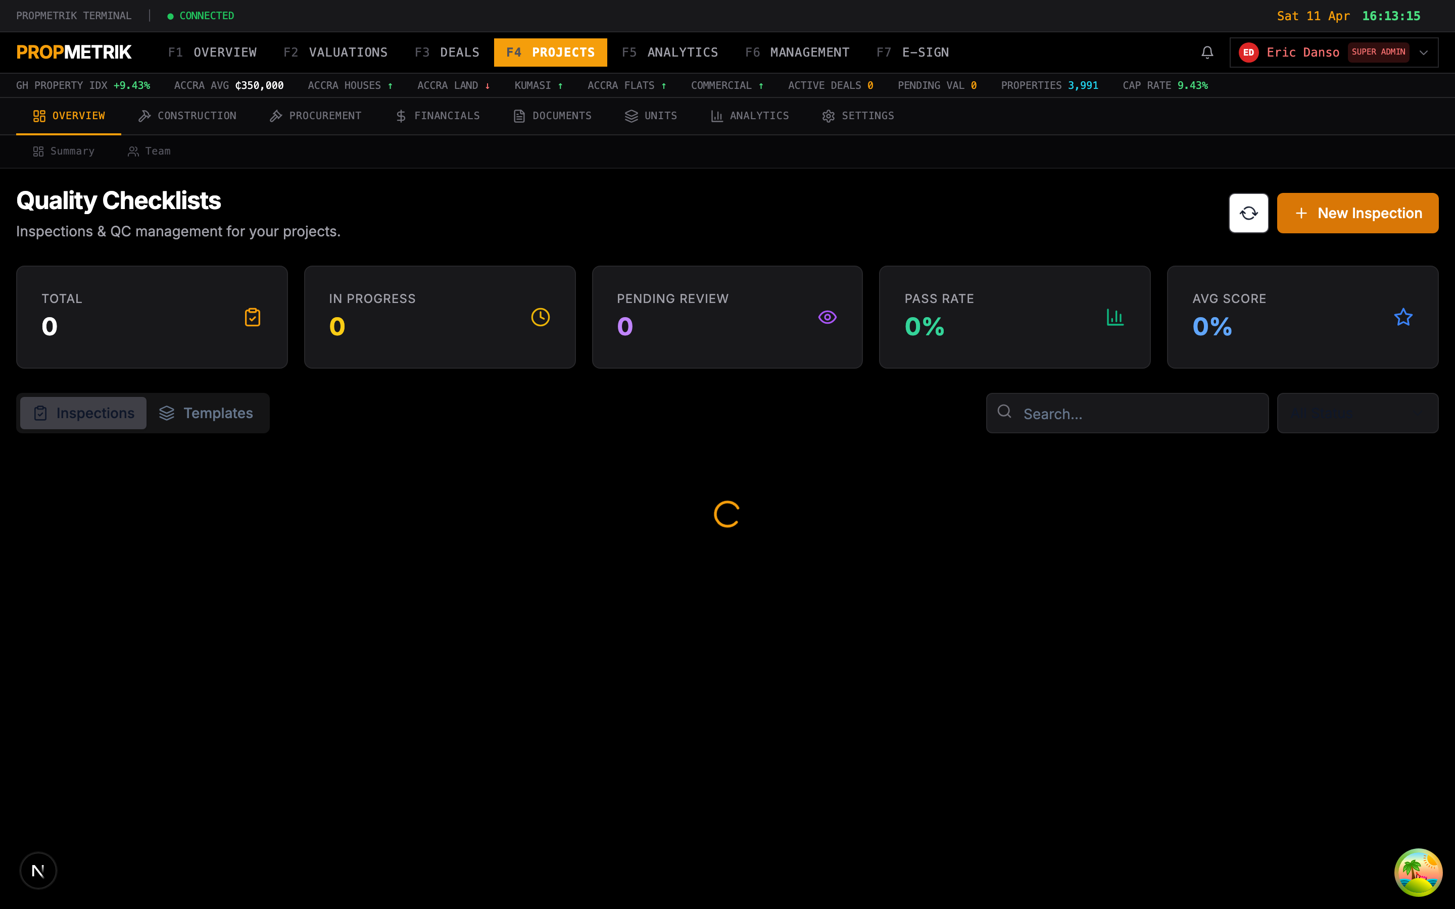Go to F2 Valuations menu
Screen dimensions: 1455x909
[335, 53]
